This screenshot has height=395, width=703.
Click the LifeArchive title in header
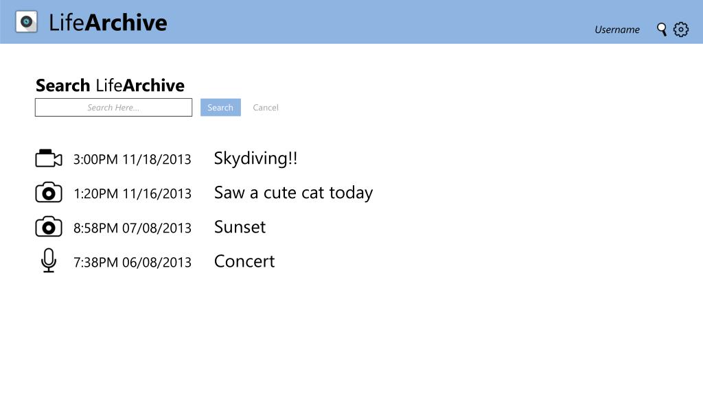tap(108, 23)
